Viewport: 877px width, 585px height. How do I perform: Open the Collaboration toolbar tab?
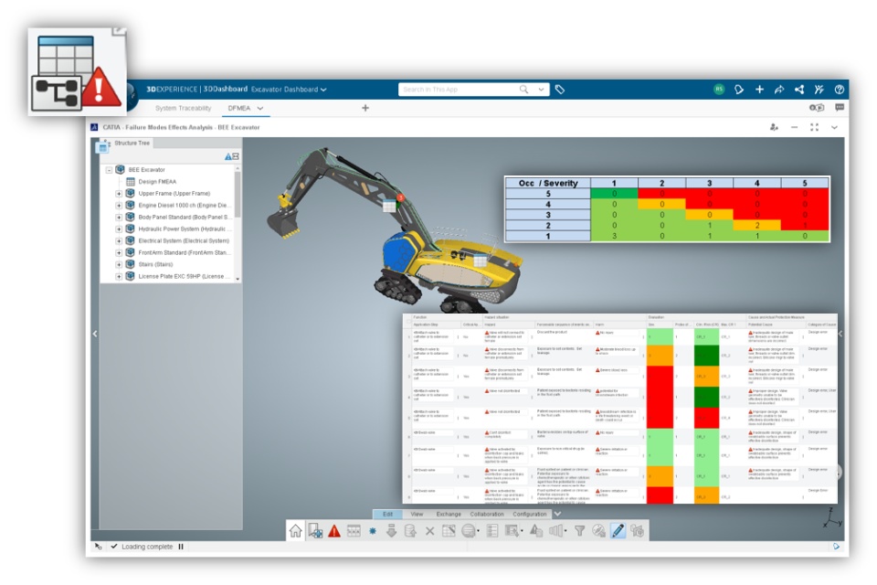click(487, 514)
